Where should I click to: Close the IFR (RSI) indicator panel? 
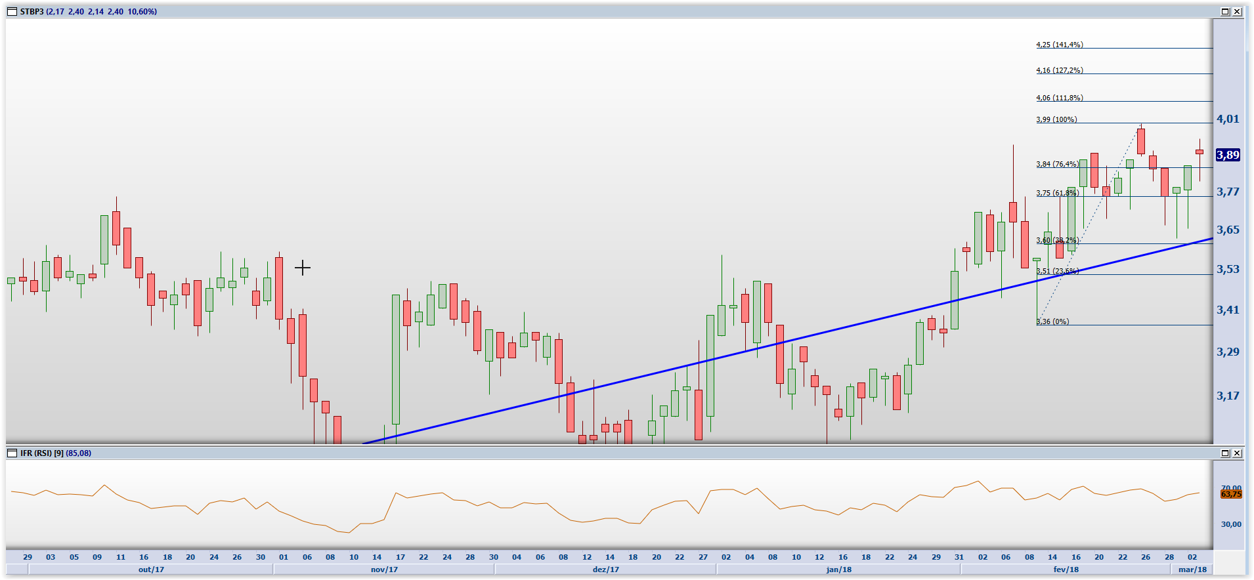point(1237,453)
